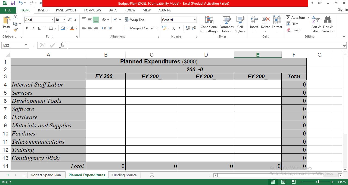Click the Find & Select button
348x185 pixels.
pos(328,24)
